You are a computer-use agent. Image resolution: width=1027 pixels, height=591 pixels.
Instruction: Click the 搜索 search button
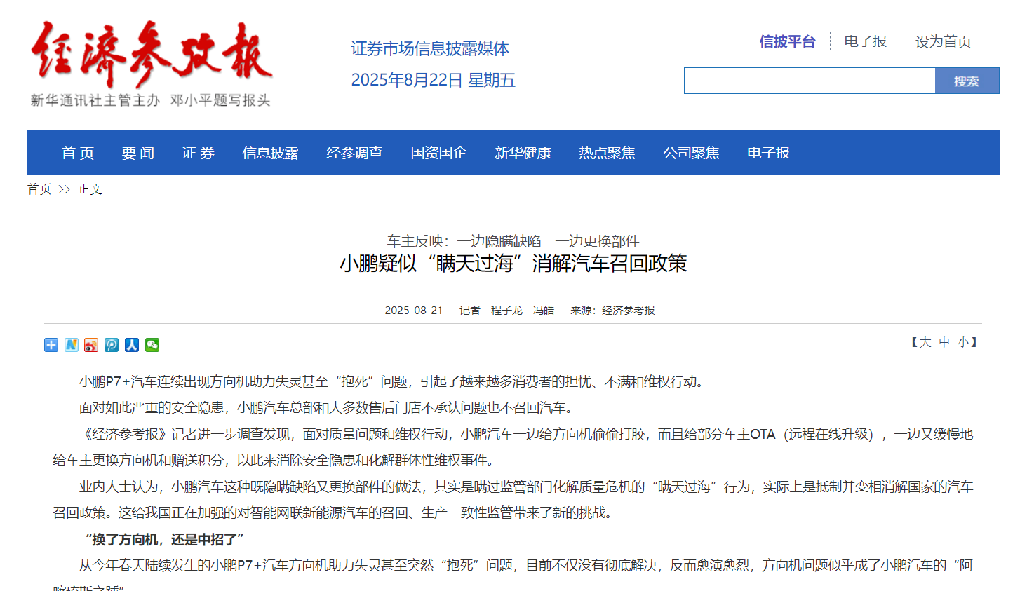pos(967,81)
